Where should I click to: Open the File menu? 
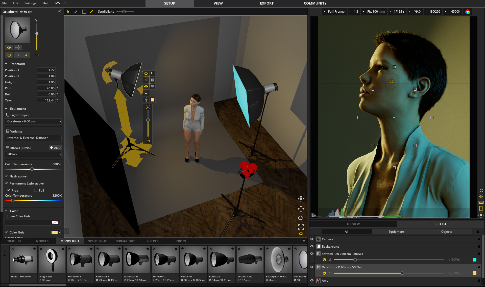point(4,3)
